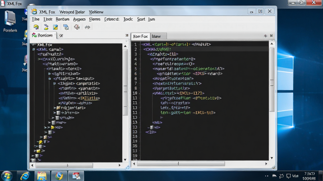
Task: Select the XML Fox root tree item
Action: click(44, 45)
